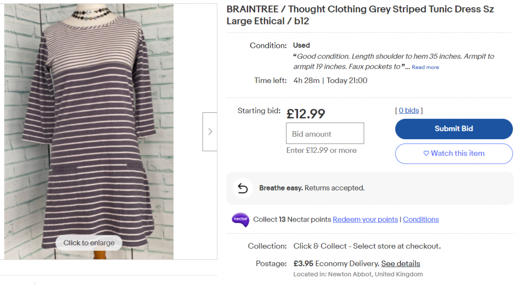The width and height of the screenshot is (521, 284).
Task: View postage info via See details
Action: pyautogui.click(x=400, y=264)
